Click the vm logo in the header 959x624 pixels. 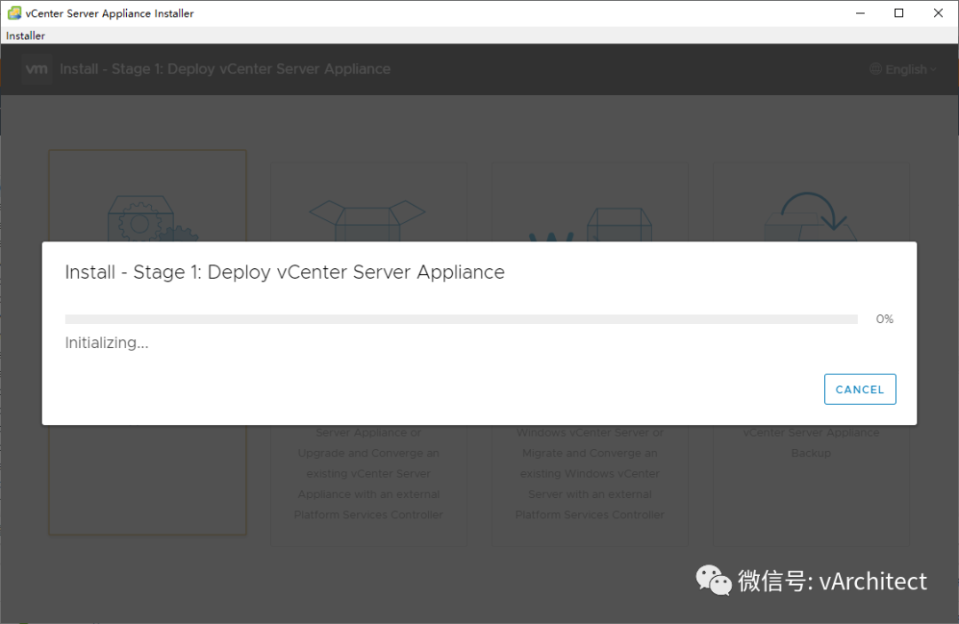(x=36, y=69)
